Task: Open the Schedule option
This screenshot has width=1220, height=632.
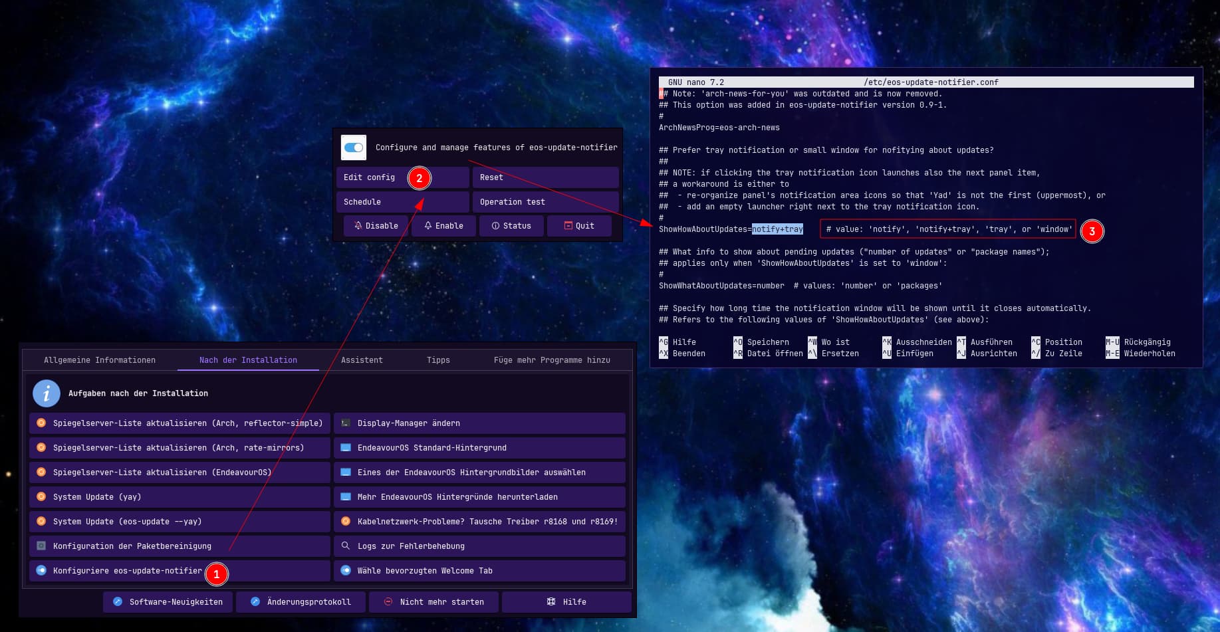Action: [x=403, y=202]
